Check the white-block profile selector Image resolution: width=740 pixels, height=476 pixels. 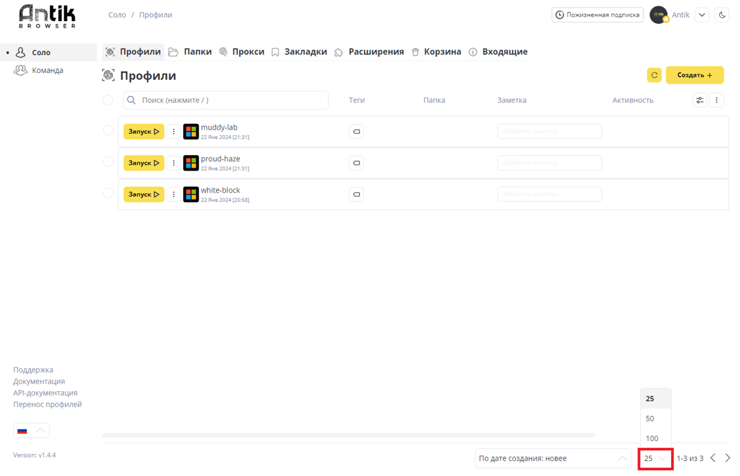[108, 193]
